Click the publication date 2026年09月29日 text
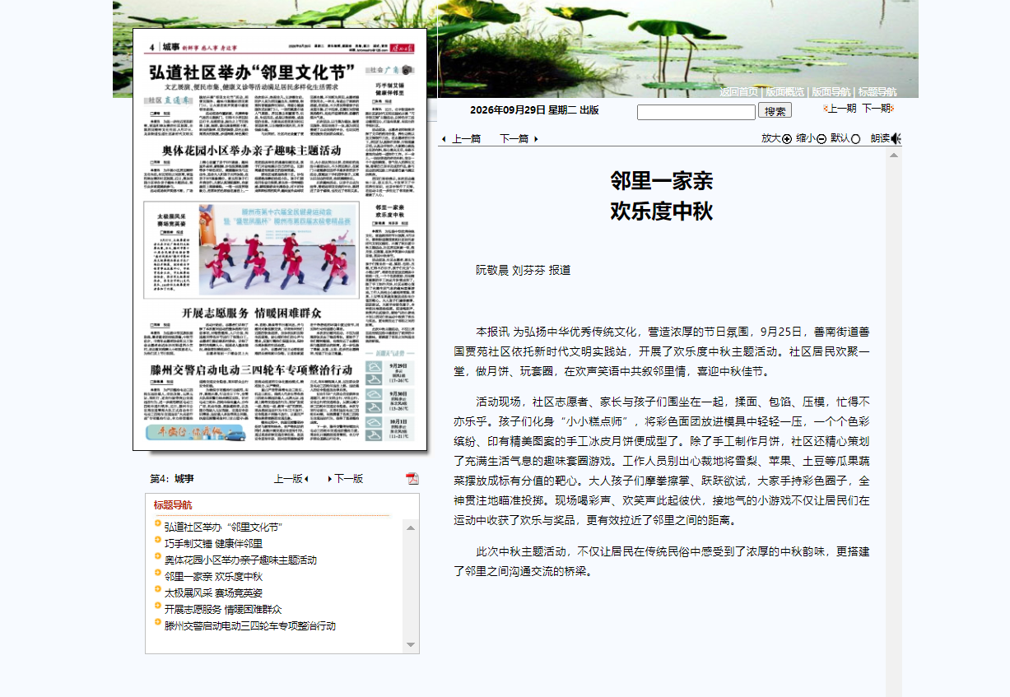This screenshot has width=1010, height=697. click(x=508, y=110)
